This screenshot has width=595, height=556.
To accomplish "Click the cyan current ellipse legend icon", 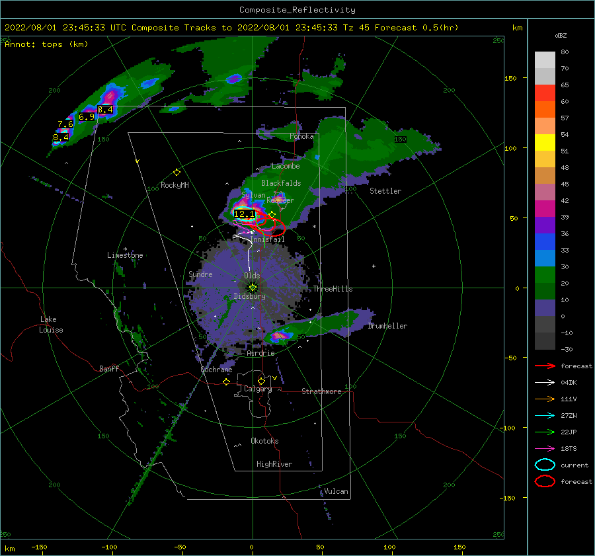I will point(545,465).
